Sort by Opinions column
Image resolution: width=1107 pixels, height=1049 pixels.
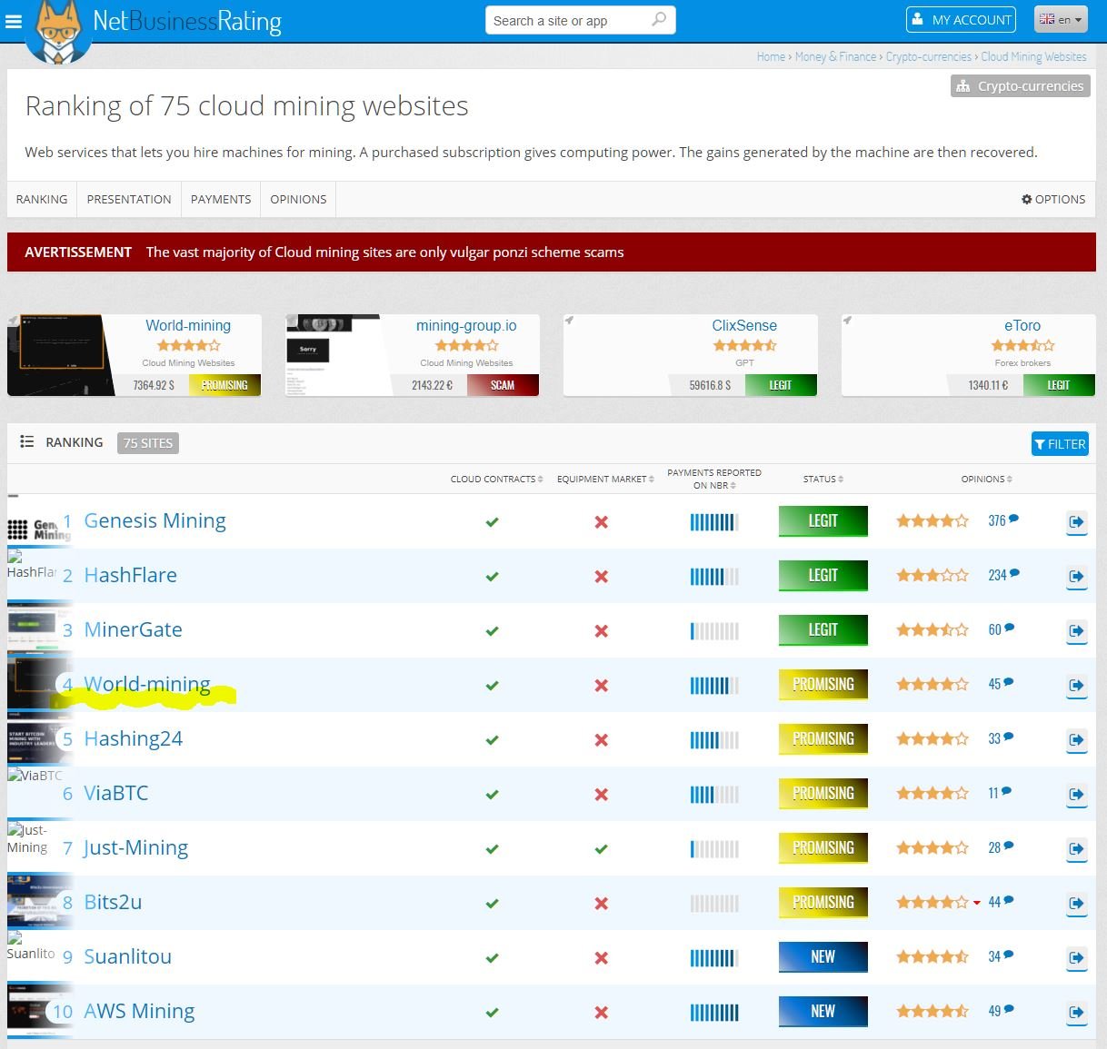986,479
